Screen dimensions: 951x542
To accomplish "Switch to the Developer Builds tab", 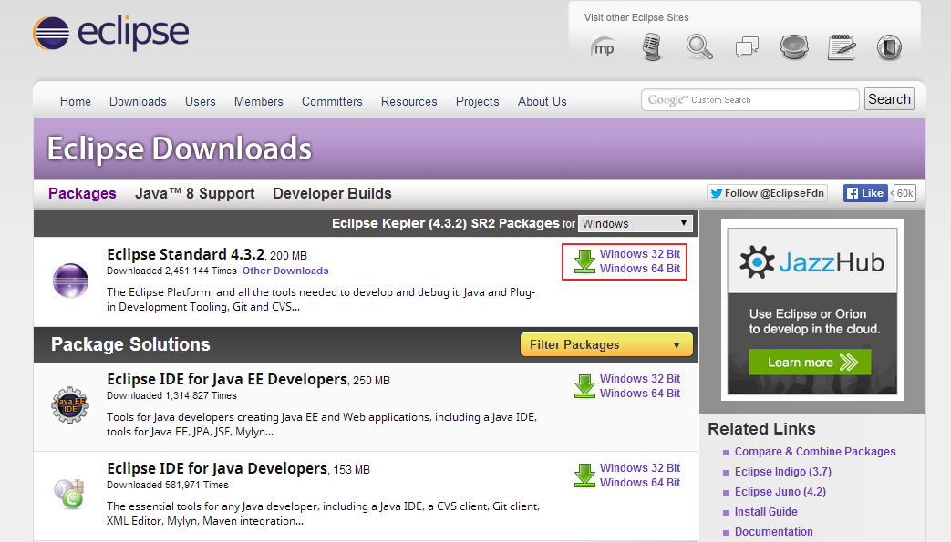I will pos(332,193).
